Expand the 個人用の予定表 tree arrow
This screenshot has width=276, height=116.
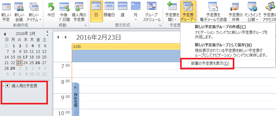(x=3, y=86)
